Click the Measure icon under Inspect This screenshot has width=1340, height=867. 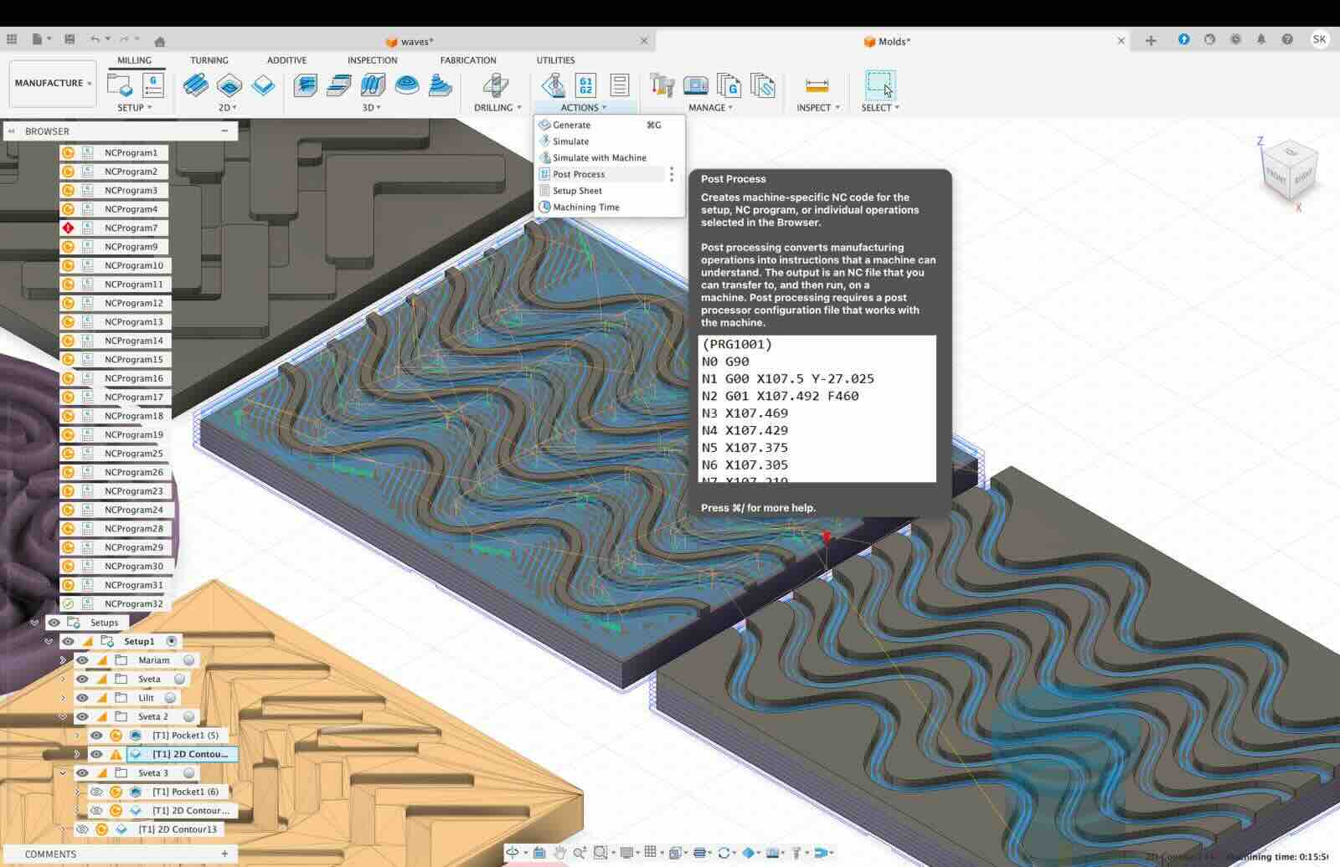point(817,85)
